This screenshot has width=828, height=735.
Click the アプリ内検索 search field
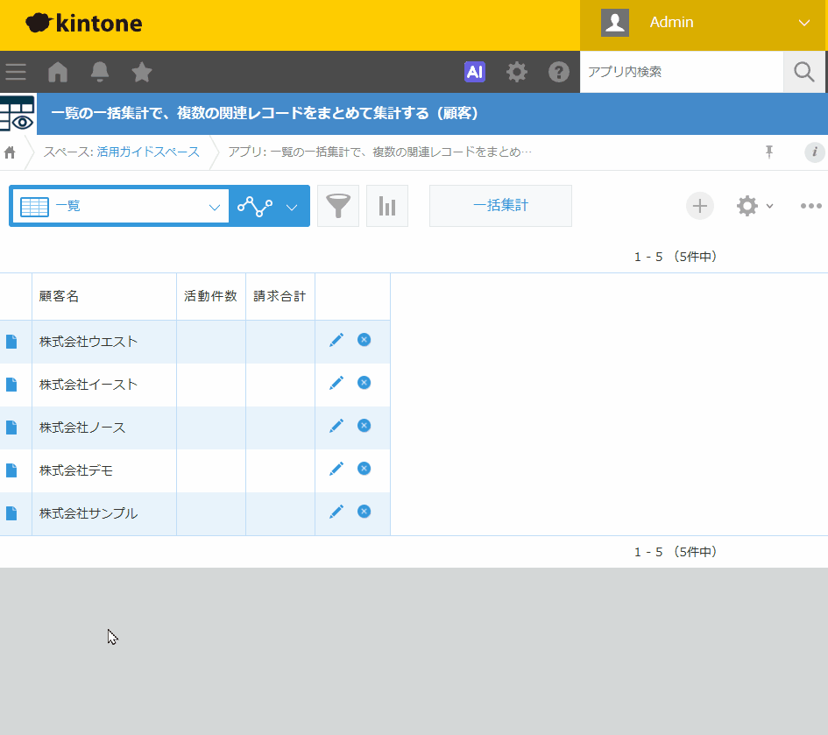pos(682,72)
